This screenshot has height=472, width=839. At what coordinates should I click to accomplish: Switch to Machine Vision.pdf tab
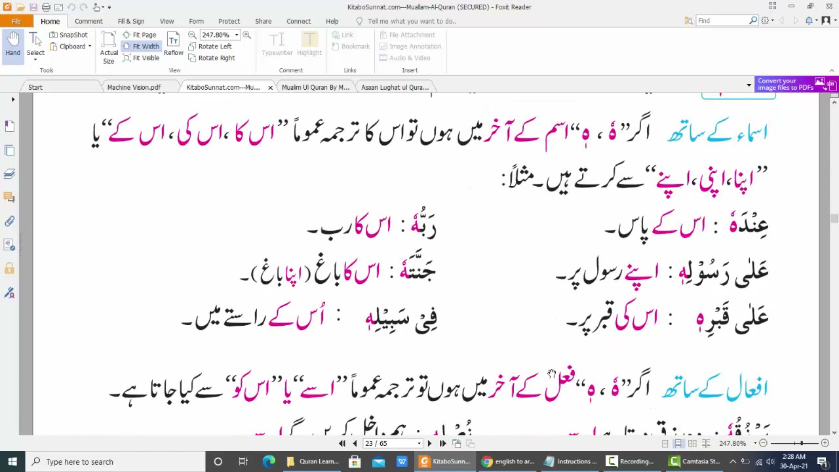point(134,87)
